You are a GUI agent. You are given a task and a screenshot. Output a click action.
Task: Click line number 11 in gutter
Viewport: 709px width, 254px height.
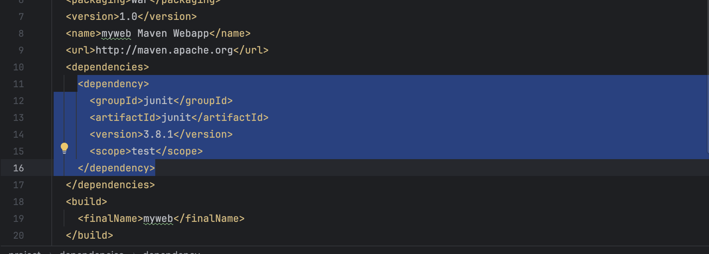click(x=18, y=84)
